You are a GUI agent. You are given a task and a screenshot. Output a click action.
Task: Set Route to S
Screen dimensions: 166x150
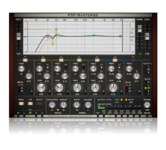pyautogui.click(x=145, y=94)
